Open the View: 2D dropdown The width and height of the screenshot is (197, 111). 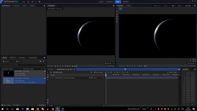(157, 6)
